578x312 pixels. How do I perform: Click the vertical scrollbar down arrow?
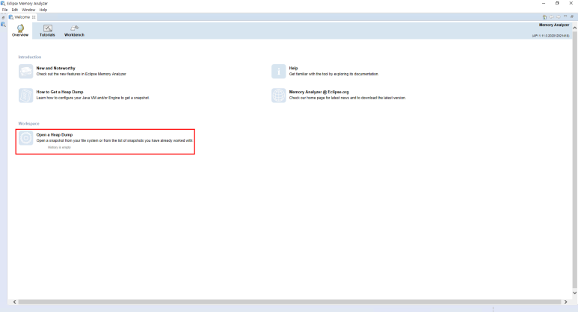(x=574, y=293)
